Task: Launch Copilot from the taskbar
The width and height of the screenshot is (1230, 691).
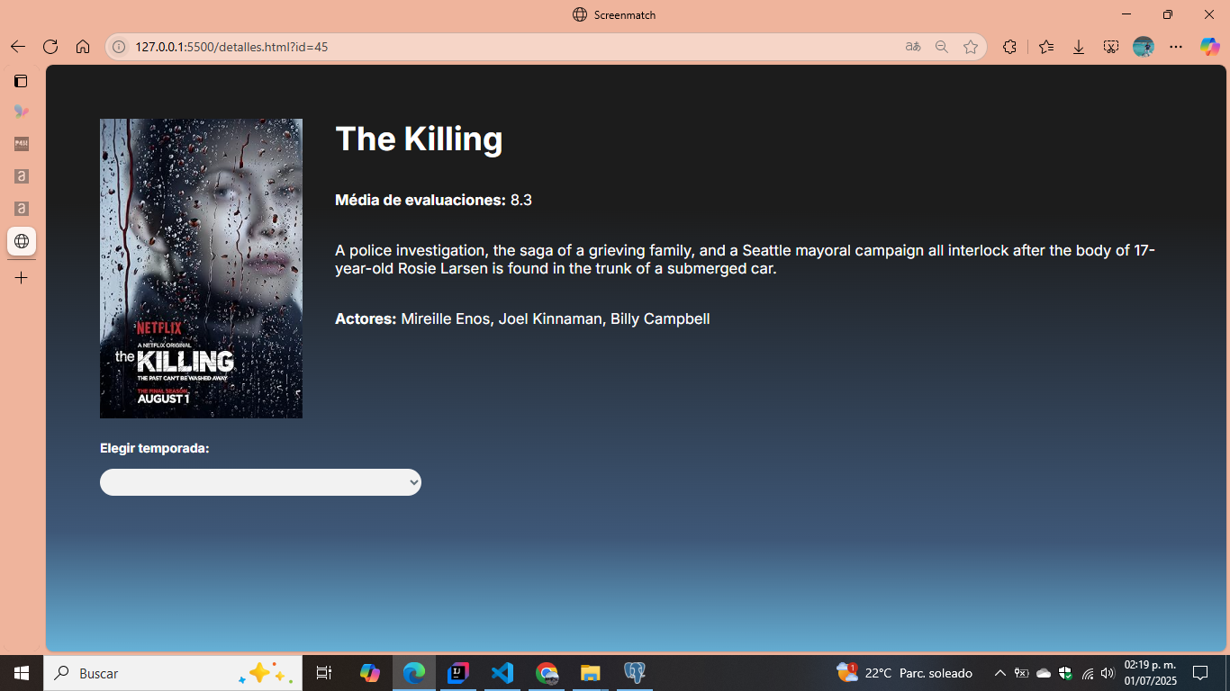Action: pyautogui.click(x=369, y=673)
